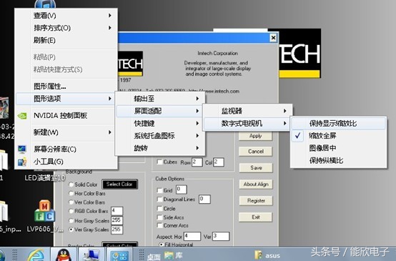Open 屏面适配 submenu
The height and width of the screenshot is (261, 396).
[x=160, y=111]
